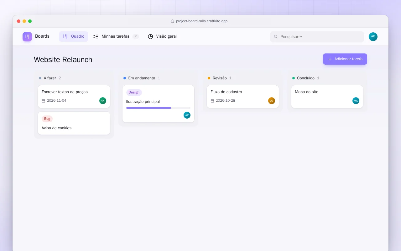401x251 pixels.
Task: Click the calendar icon next to 2026-10-28
Action: (x=212, y=101)
